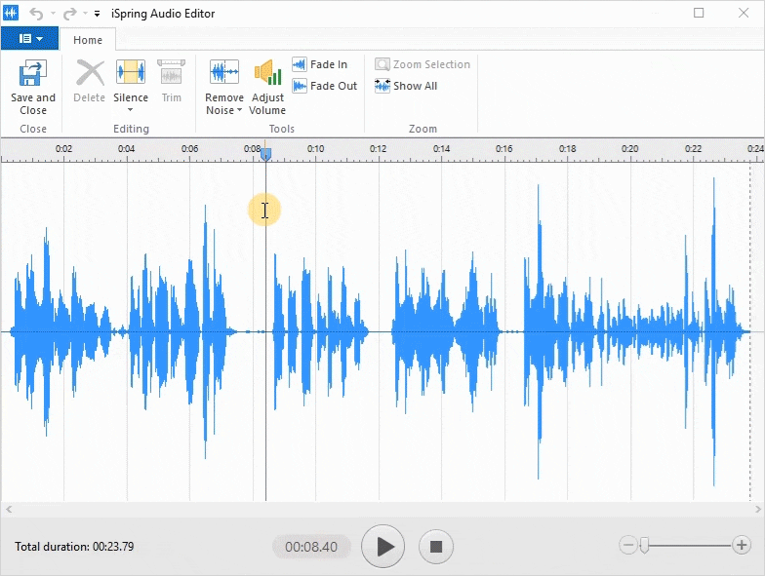Click the Redo arrow in title bar
The height and width of the screenshot is (576, 765).
tap(69, 14)
